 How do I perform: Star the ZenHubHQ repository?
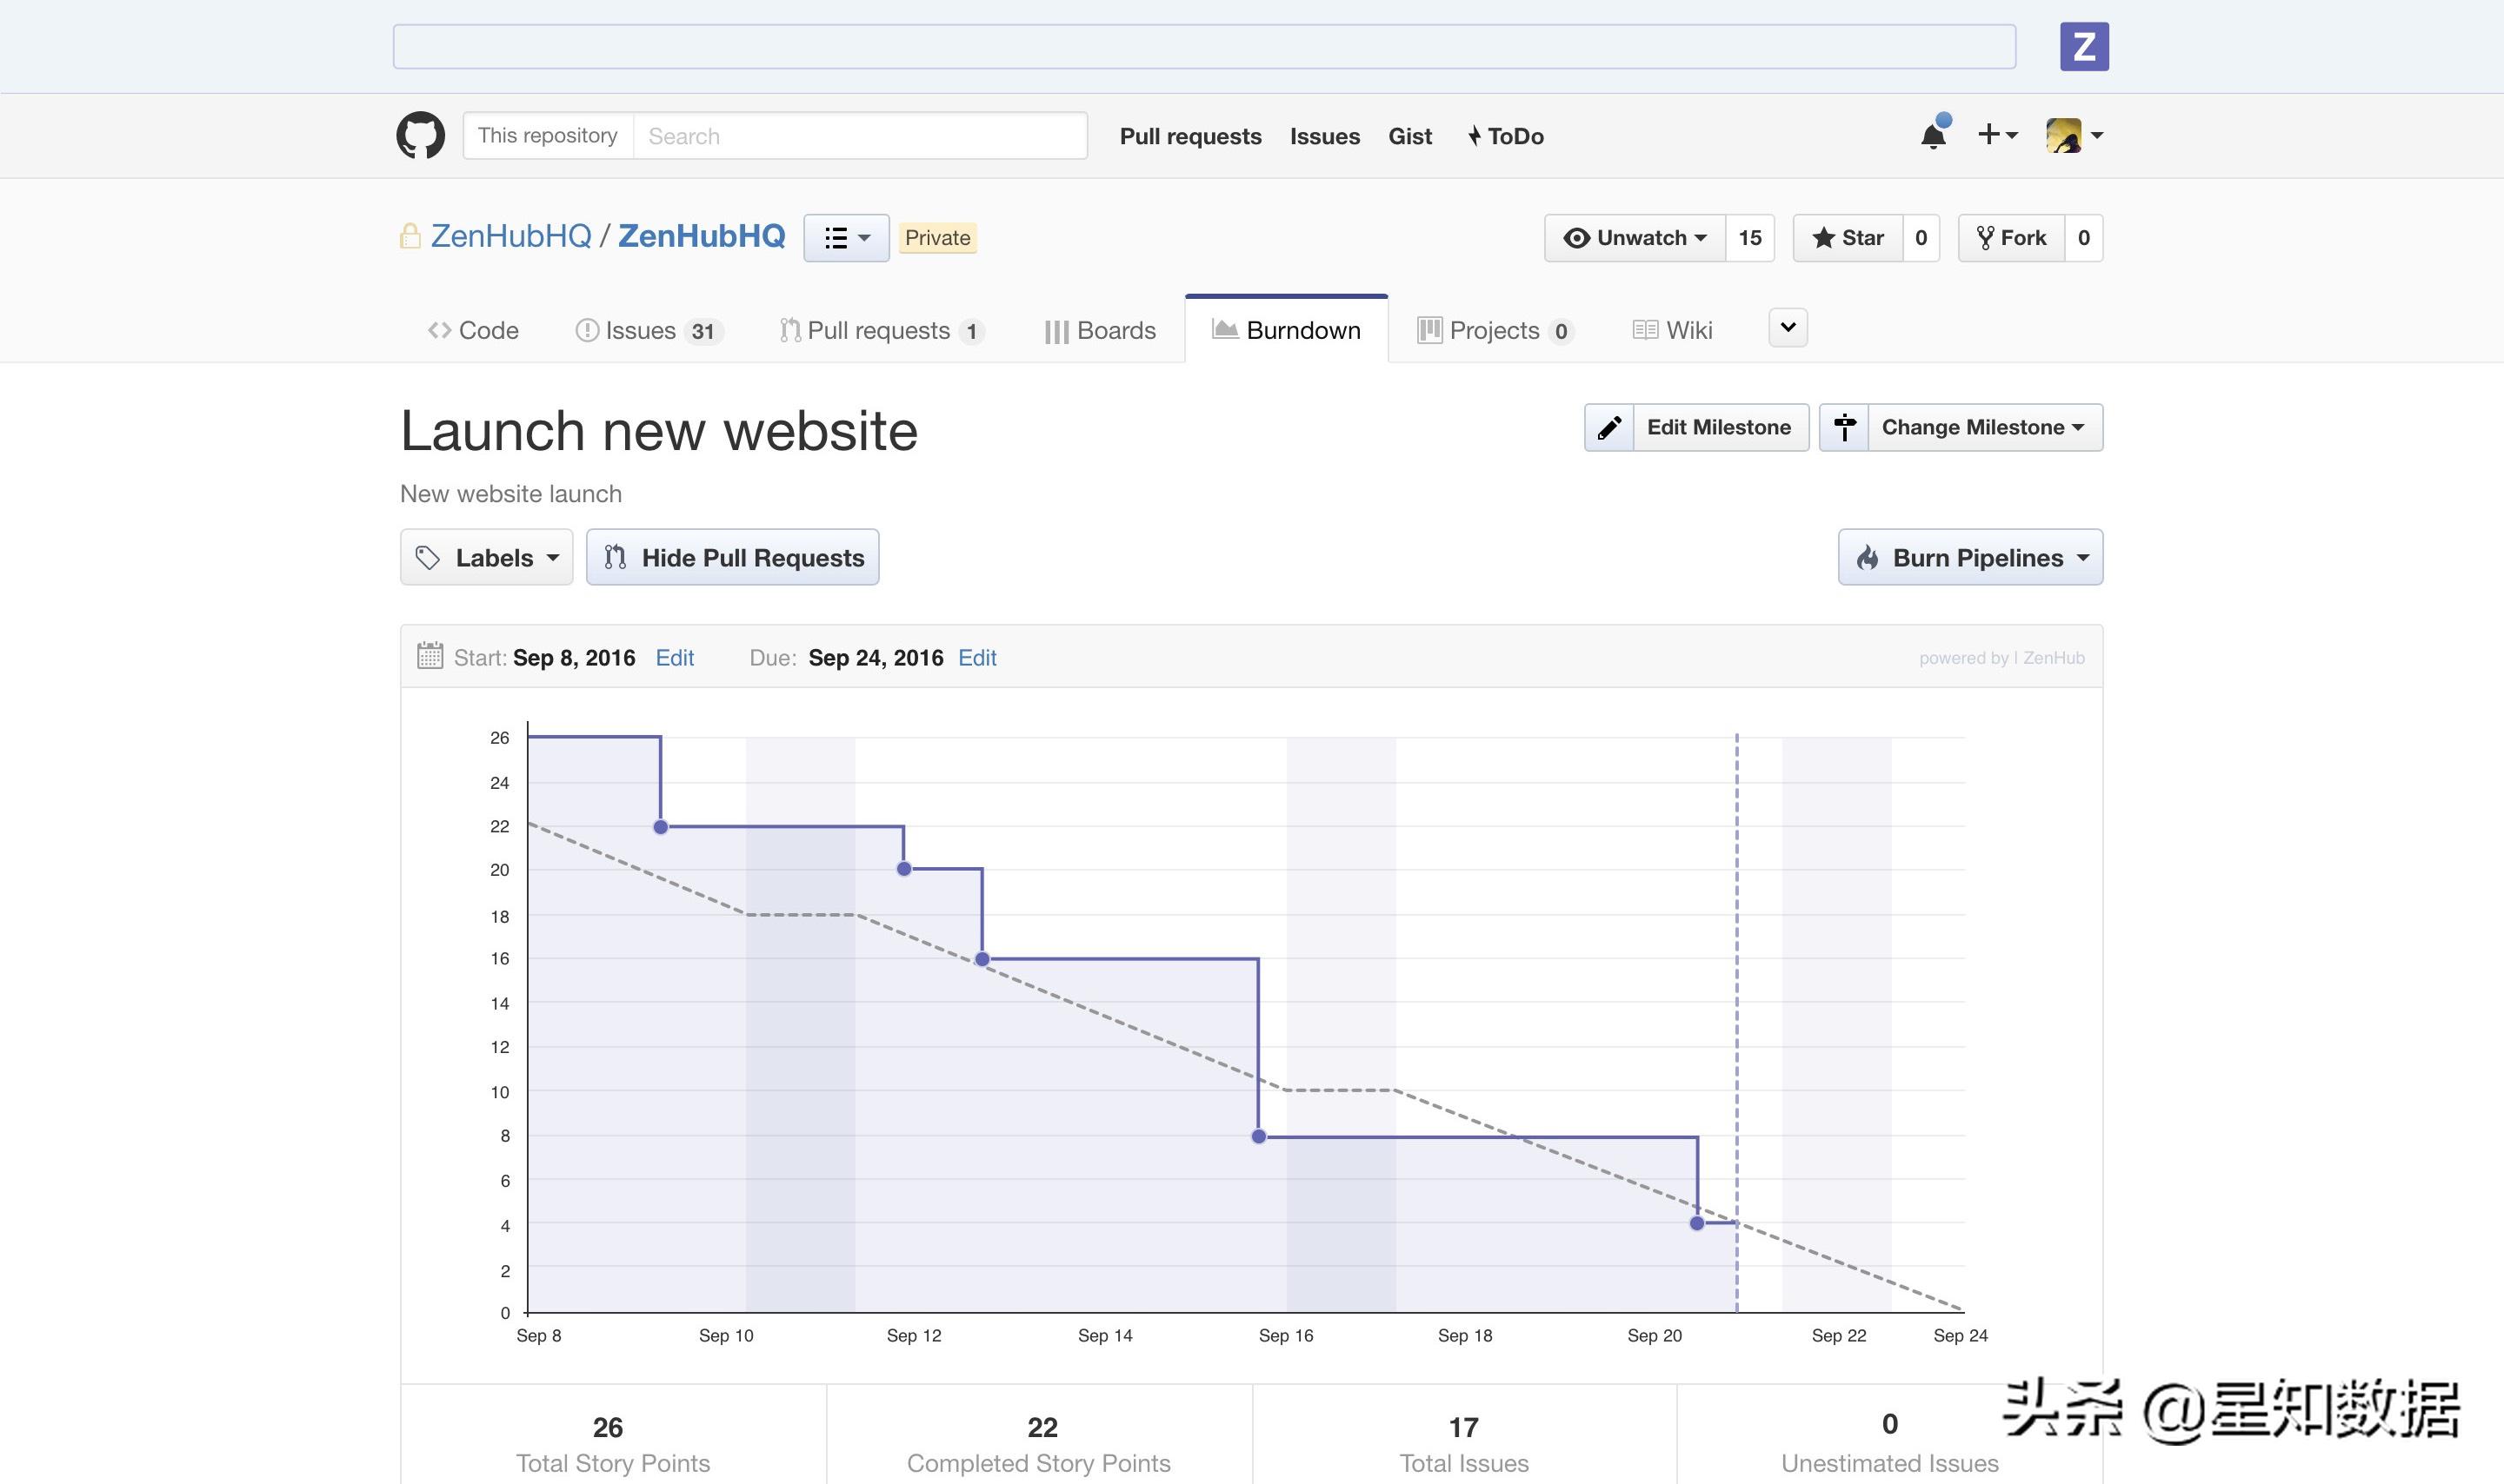pos(1848,238)
